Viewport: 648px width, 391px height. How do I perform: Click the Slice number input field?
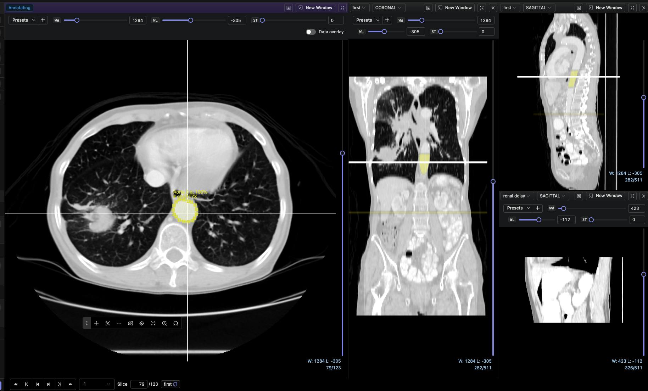click(139, 384)
